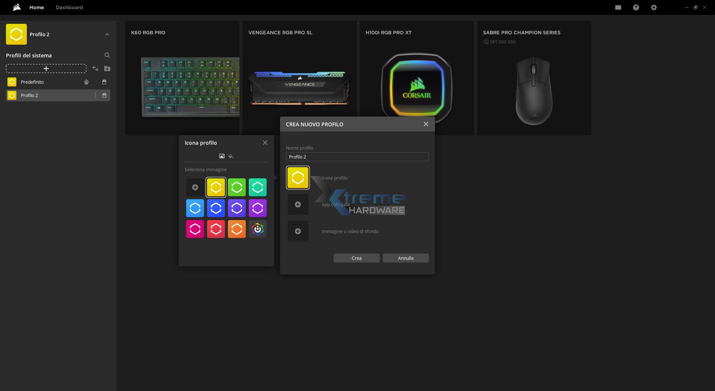Click the import/export profiles arrows icon
Screen dimensions: 715x391
point(95,69)
